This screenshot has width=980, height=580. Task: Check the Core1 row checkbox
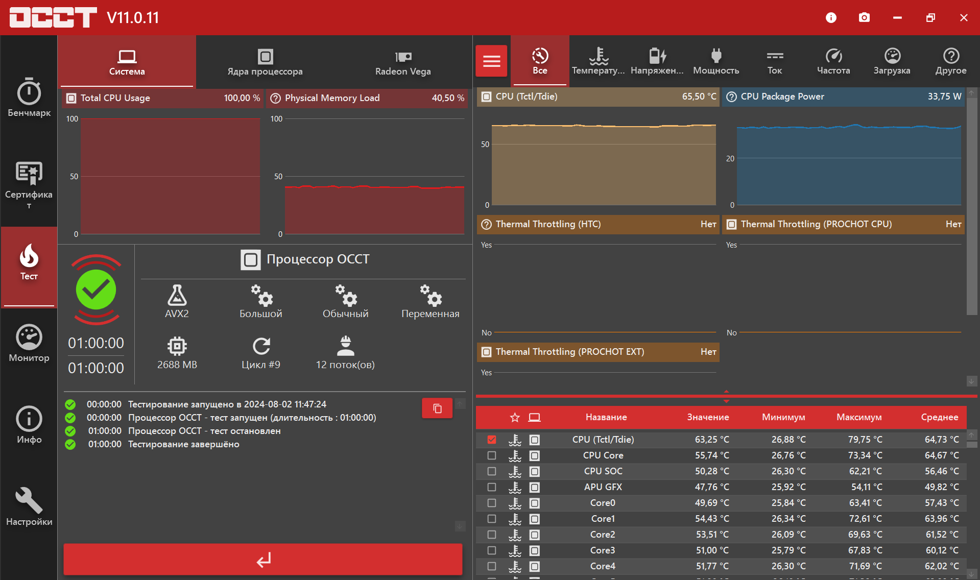point(492,519)
